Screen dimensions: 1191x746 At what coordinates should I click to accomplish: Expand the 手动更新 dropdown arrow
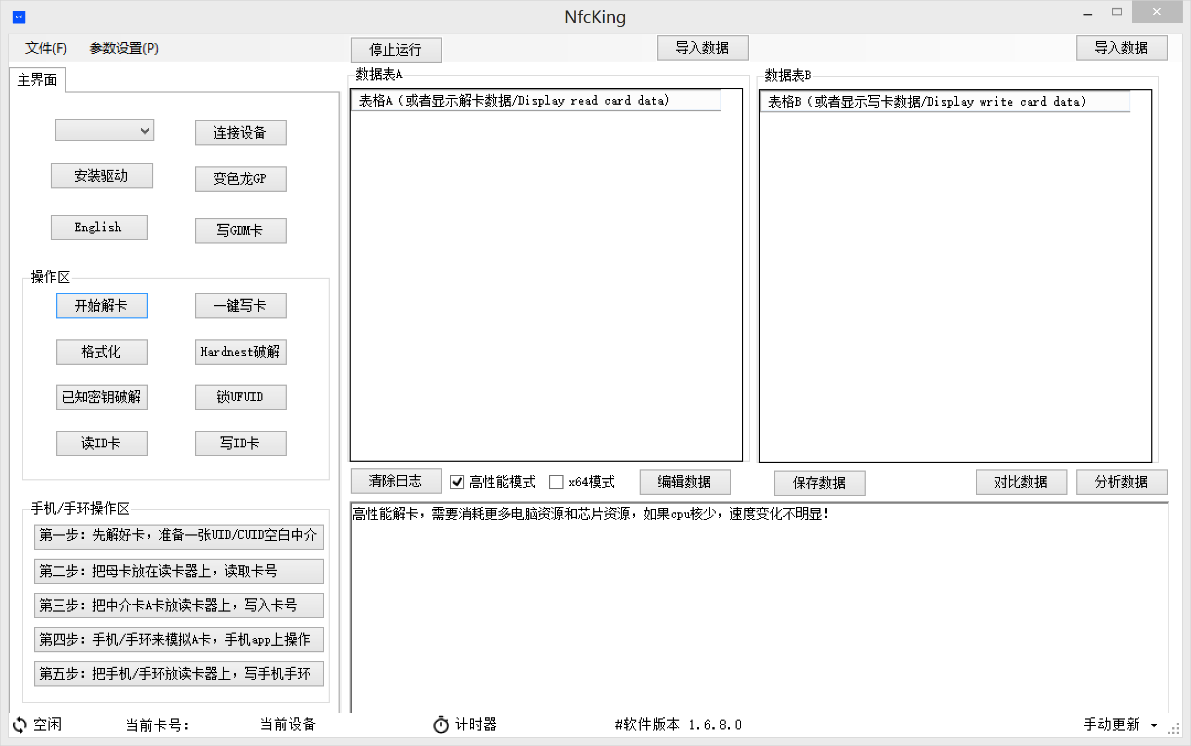click(1154, 726)
